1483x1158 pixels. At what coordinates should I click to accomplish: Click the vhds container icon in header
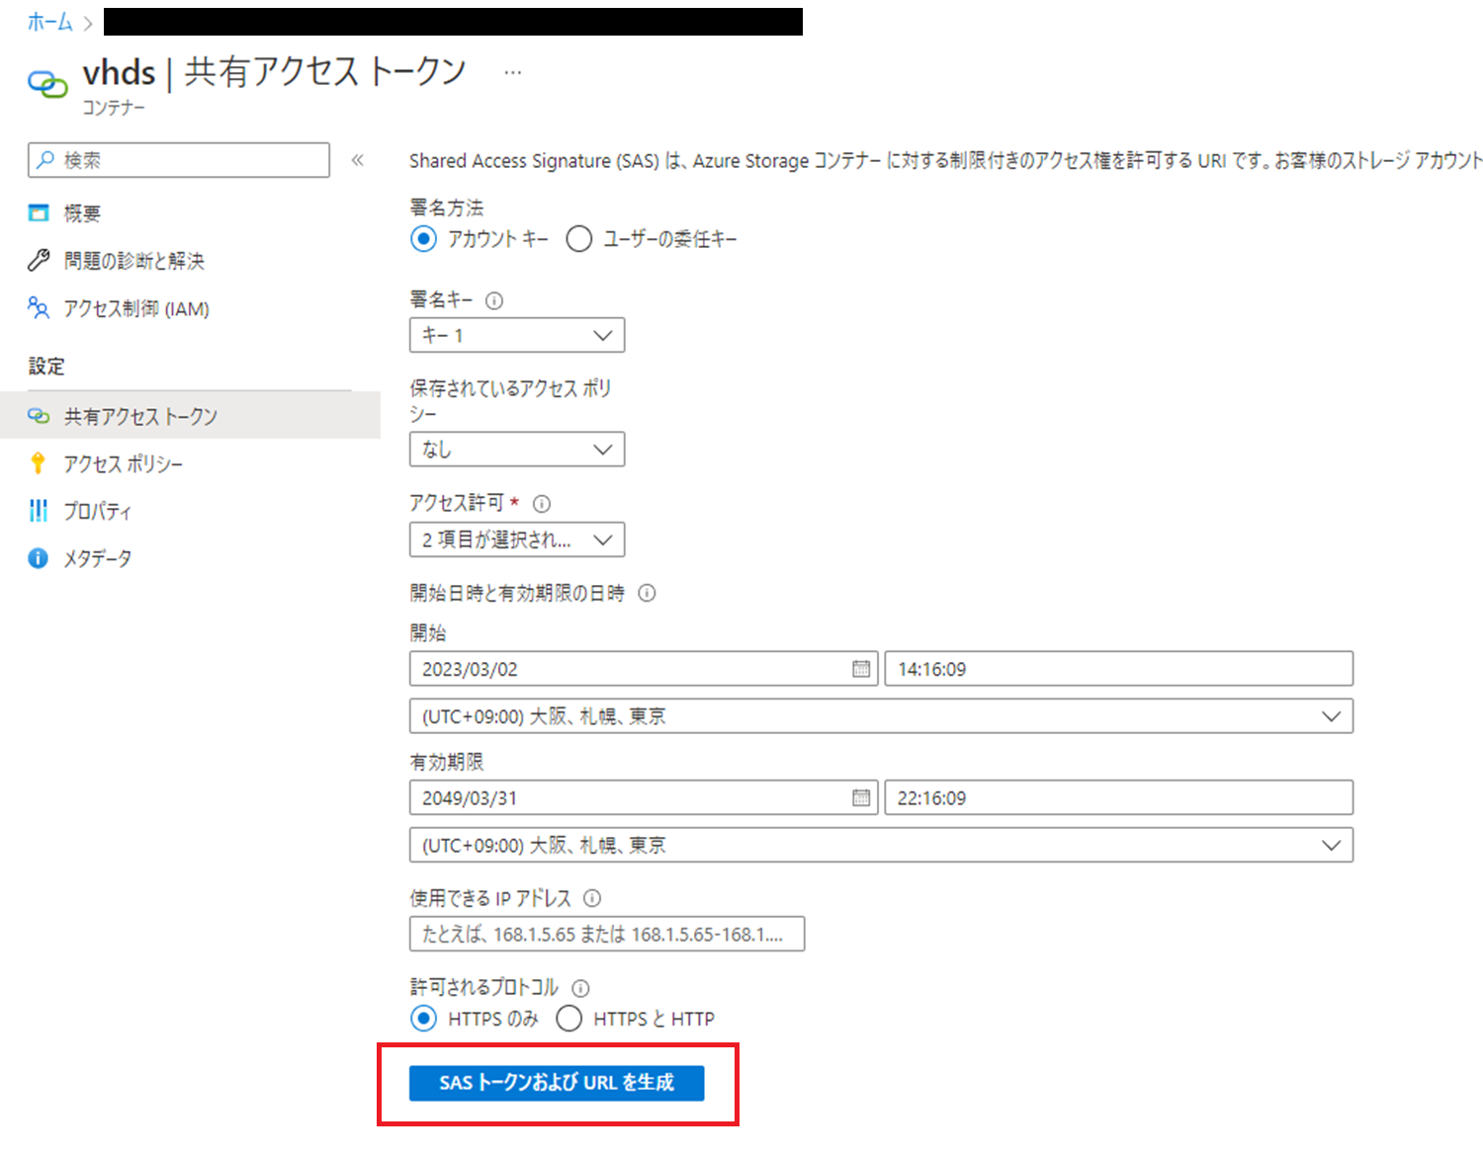coord(47,84)
